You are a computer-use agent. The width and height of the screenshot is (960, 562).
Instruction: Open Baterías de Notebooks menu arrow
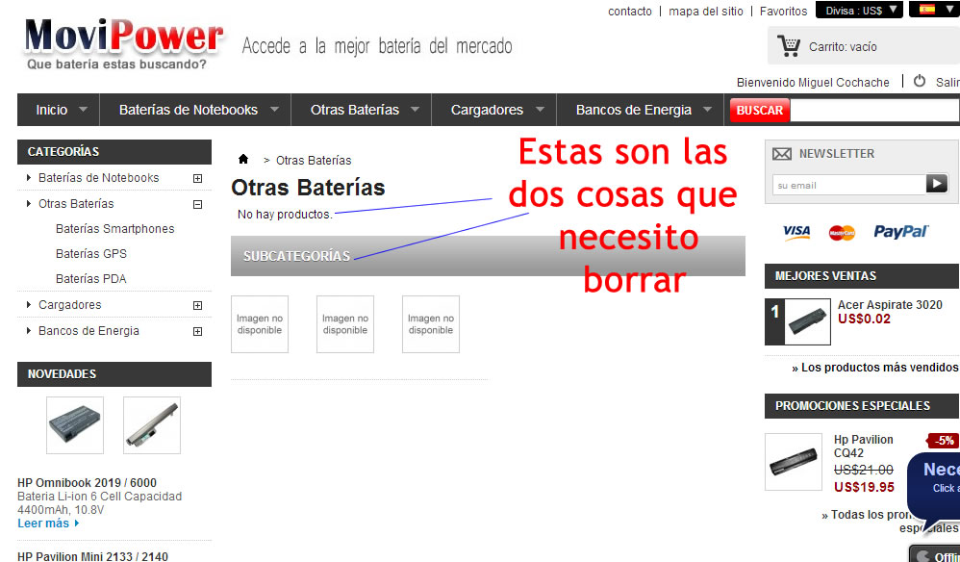point(275,110)
